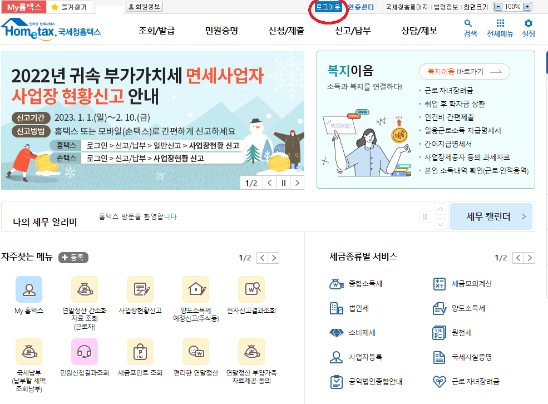Pause the banner slideshow

(283, 183)
